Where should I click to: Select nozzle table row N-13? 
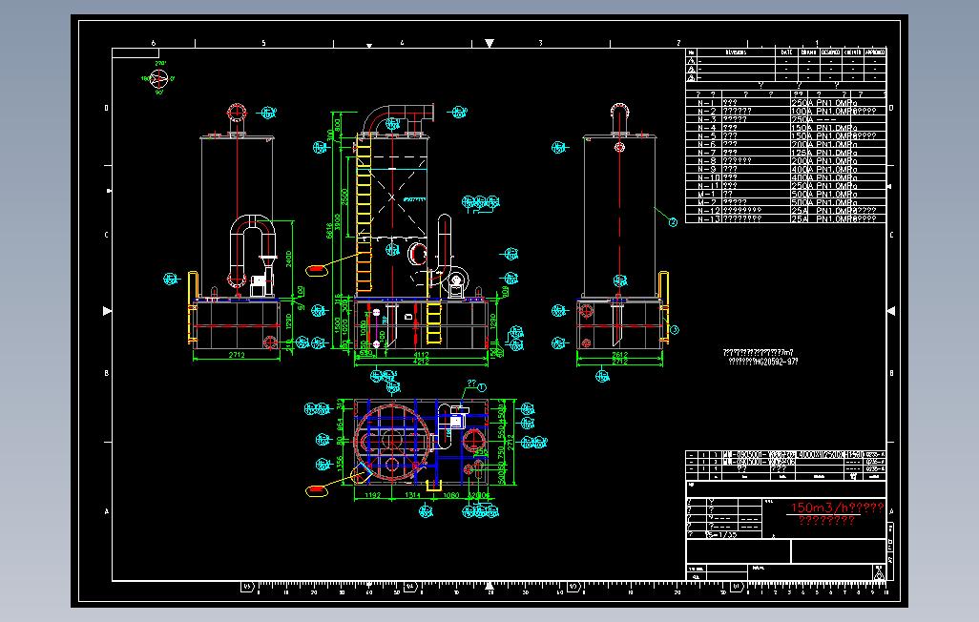tap(785, 218)
